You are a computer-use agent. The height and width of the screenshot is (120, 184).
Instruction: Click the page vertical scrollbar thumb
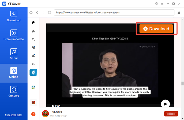(x=182, y=83)
